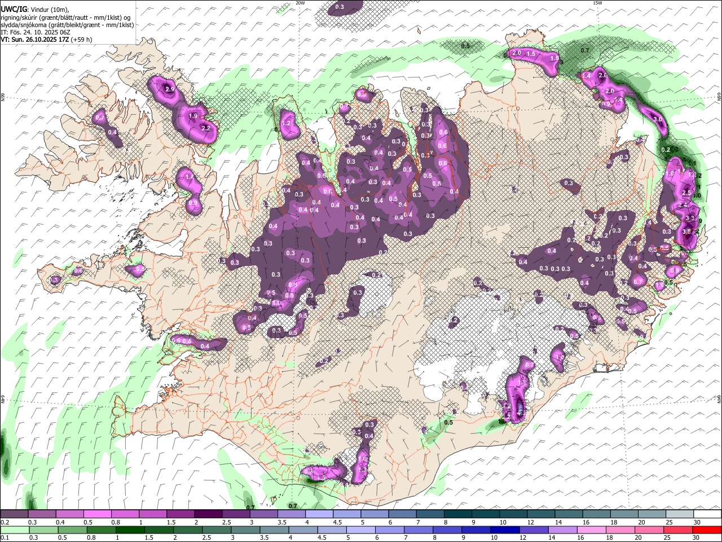Click the '3.8' precipitation value on the map

(x=686, y=231)
